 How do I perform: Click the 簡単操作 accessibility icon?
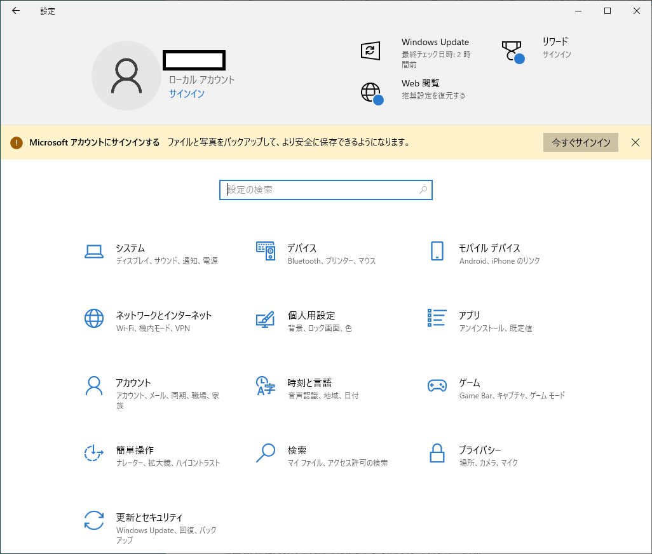click(94, 453)
